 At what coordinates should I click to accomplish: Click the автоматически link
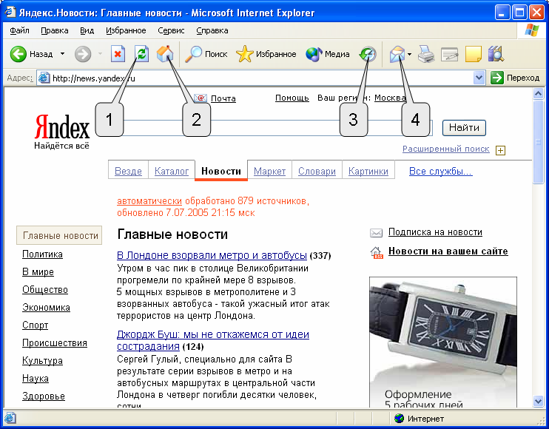click(149, 201)
